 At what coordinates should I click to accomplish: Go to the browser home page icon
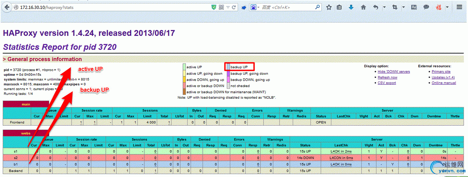pyautogui.click(x=363, y=7)
